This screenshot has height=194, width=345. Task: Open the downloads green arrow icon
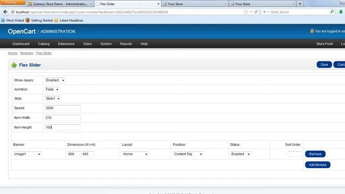coord(341,12)
